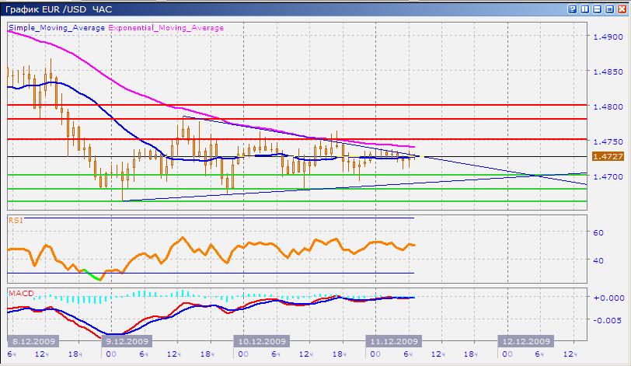Open help with the question mark icon
The image size is (631, 366).
(572, 9)
